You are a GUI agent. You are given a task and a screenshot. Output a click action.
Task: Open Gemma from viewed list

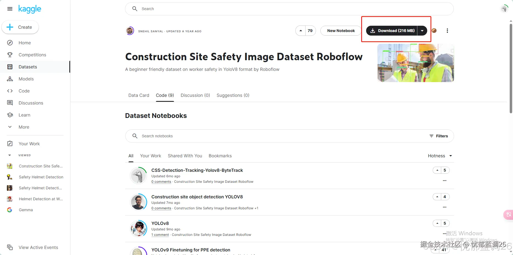point(26,210)
